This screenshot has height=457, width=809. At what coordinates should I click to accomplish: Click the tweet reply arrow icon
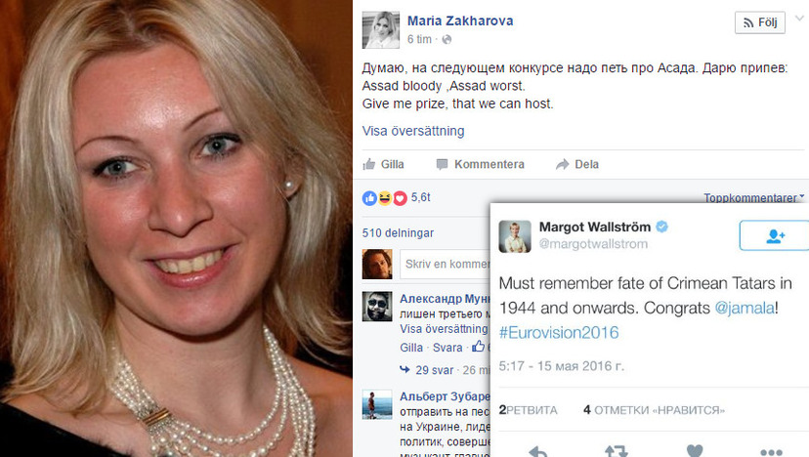coord(538,452)
